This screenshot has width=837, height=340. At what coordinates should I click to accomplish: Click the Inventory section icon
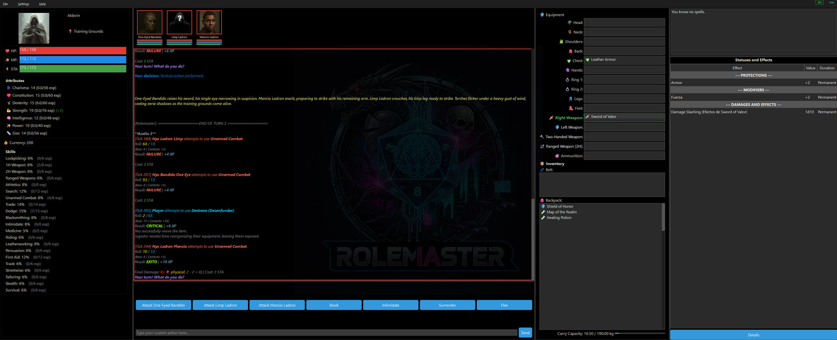coord(542,164)
